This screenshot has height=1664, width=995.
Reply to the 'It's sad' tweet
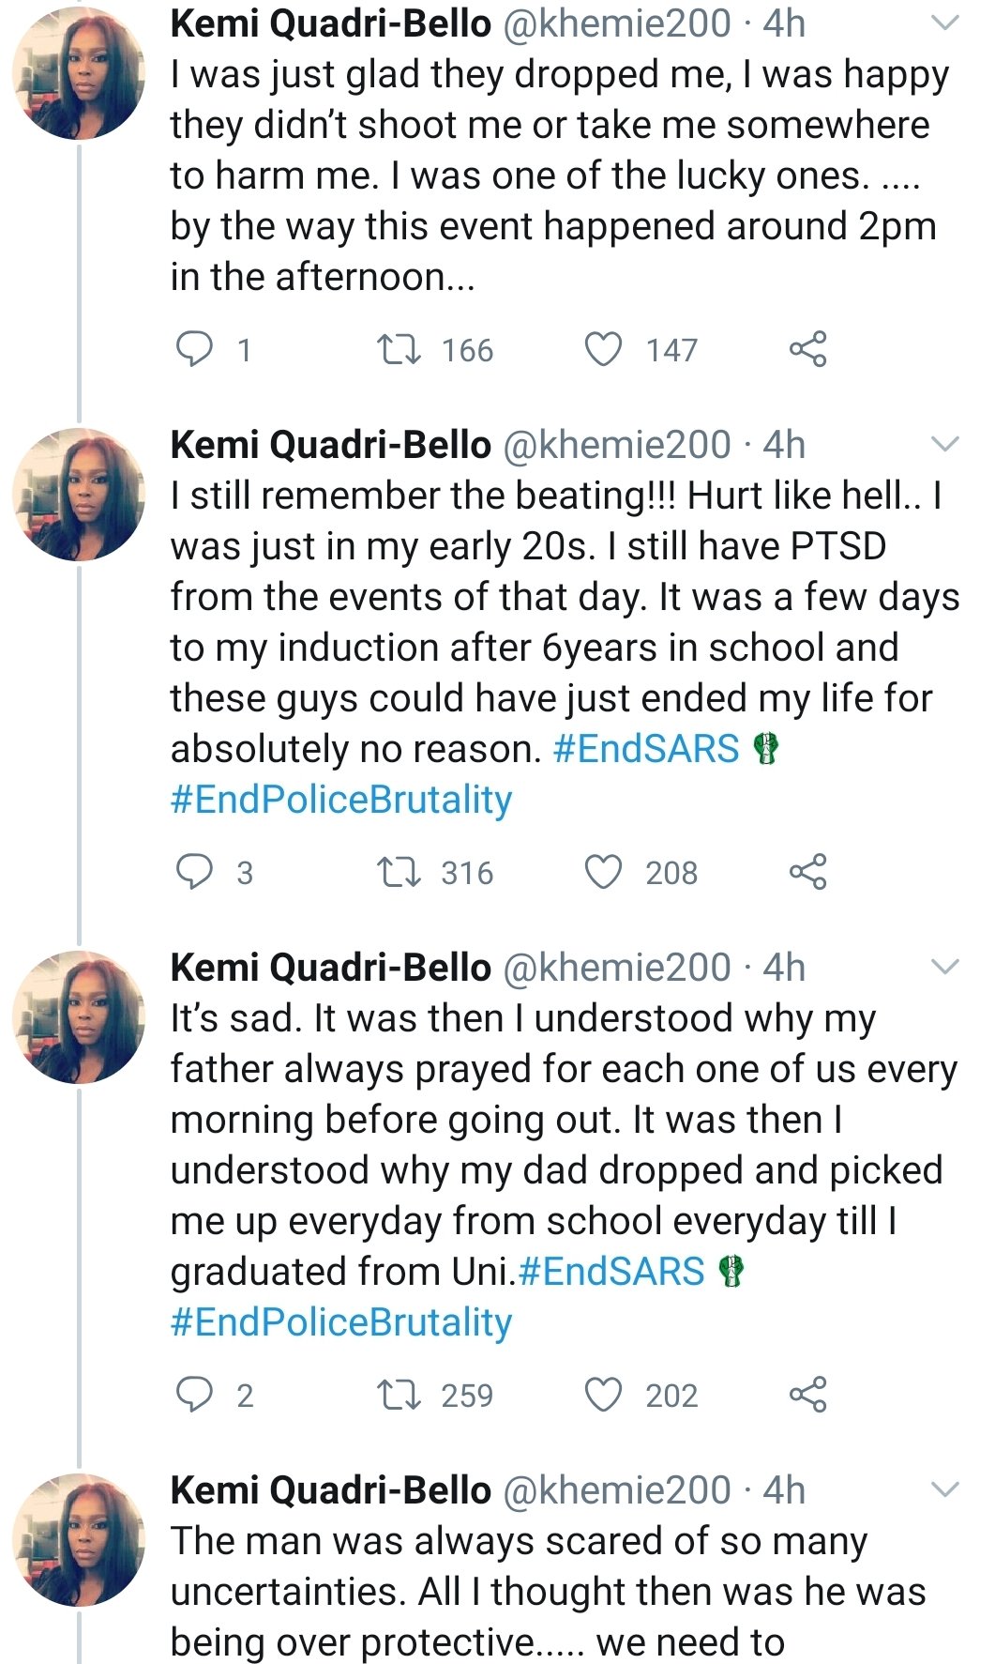coord(195,1396)
